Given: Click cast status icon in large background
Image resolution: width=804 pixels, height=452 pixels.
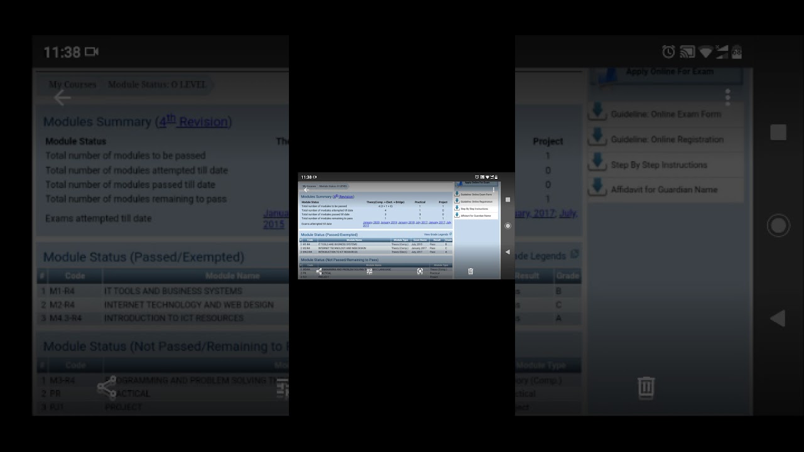Looking at the screenshot, I should pos(687,52).
